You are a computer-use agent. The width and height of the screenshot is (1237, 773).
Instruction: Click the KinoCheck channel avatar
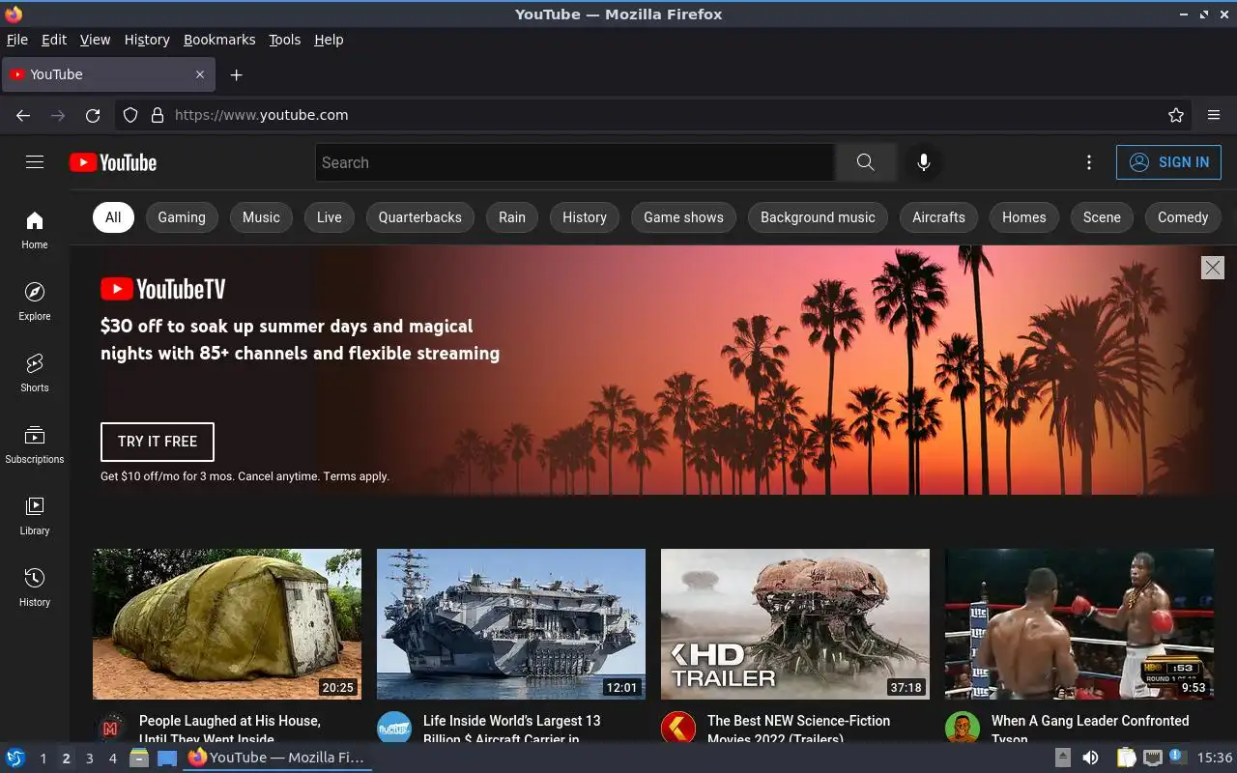(x=678, y=729)
